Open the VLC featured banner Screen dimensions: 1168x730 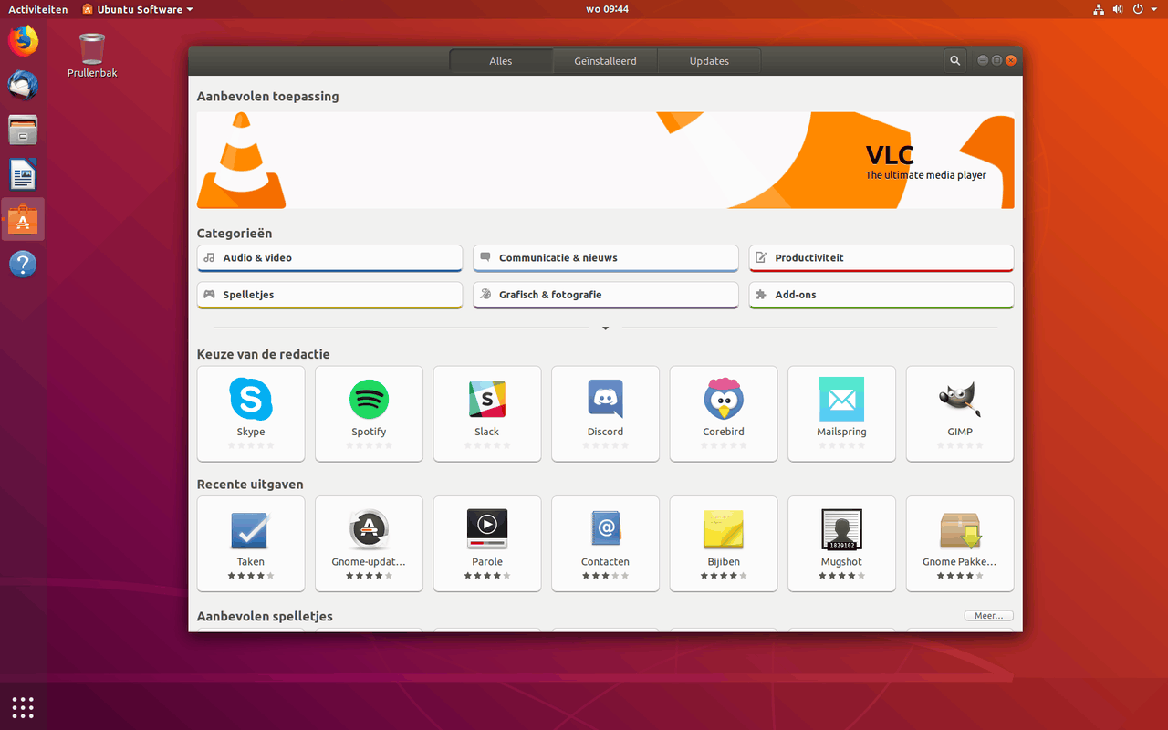click(x=605, y=161)
